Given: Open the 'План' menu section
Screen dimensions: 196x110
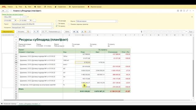Looking at the screenshot, I should point(19,7).
